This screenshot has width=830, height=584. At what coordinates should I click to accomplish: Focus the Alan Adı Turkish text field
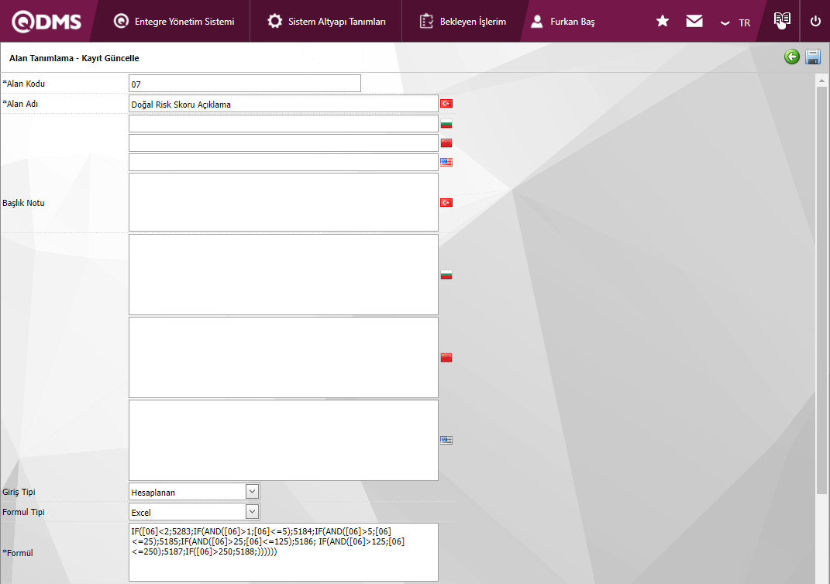283,104
